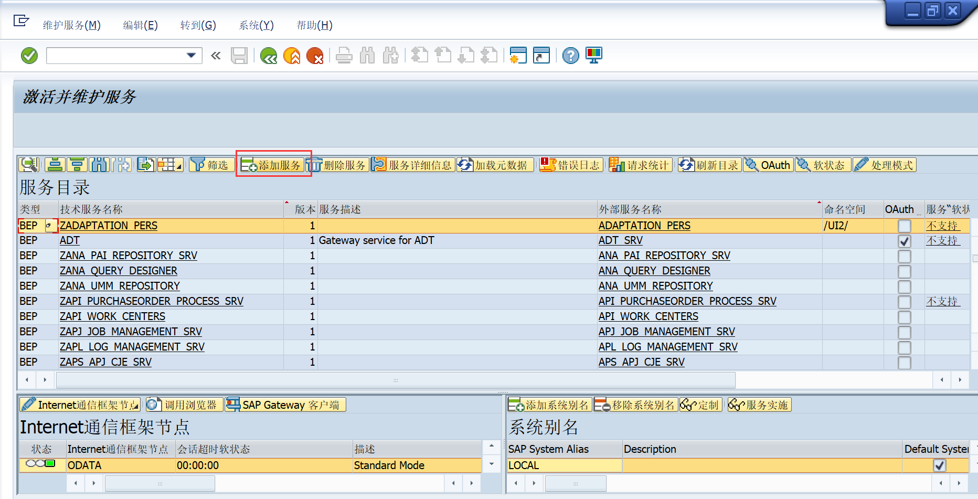Click the SAP Gateway 客户端 button
The width and height of the screenshot is (978, 499).
285,405
